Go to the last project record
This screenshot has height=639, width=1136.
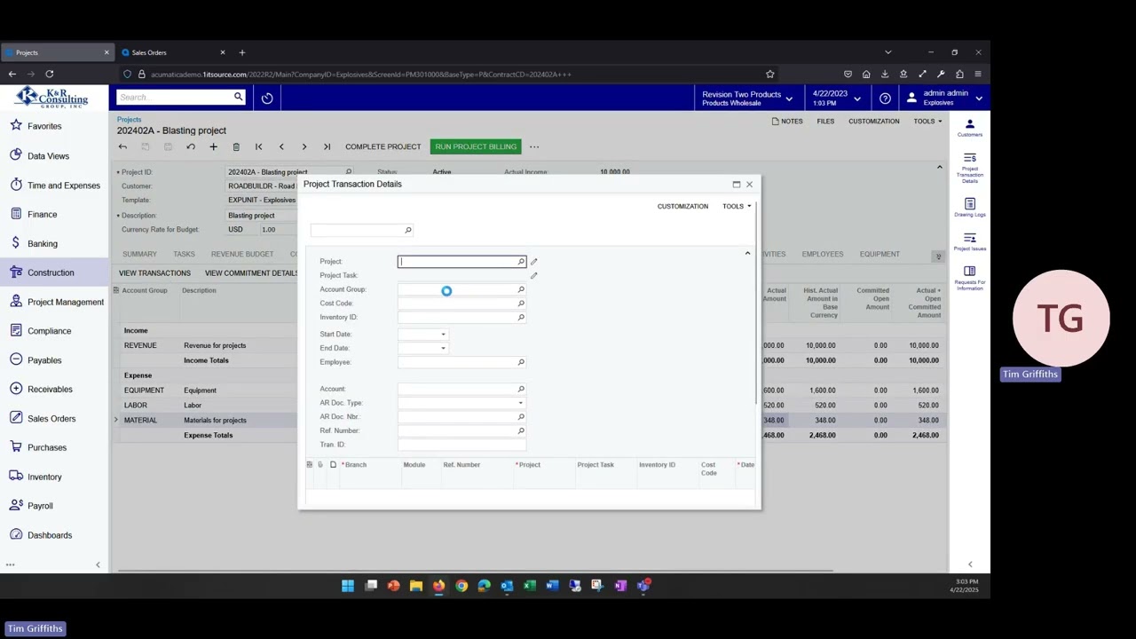coord(327,146)
